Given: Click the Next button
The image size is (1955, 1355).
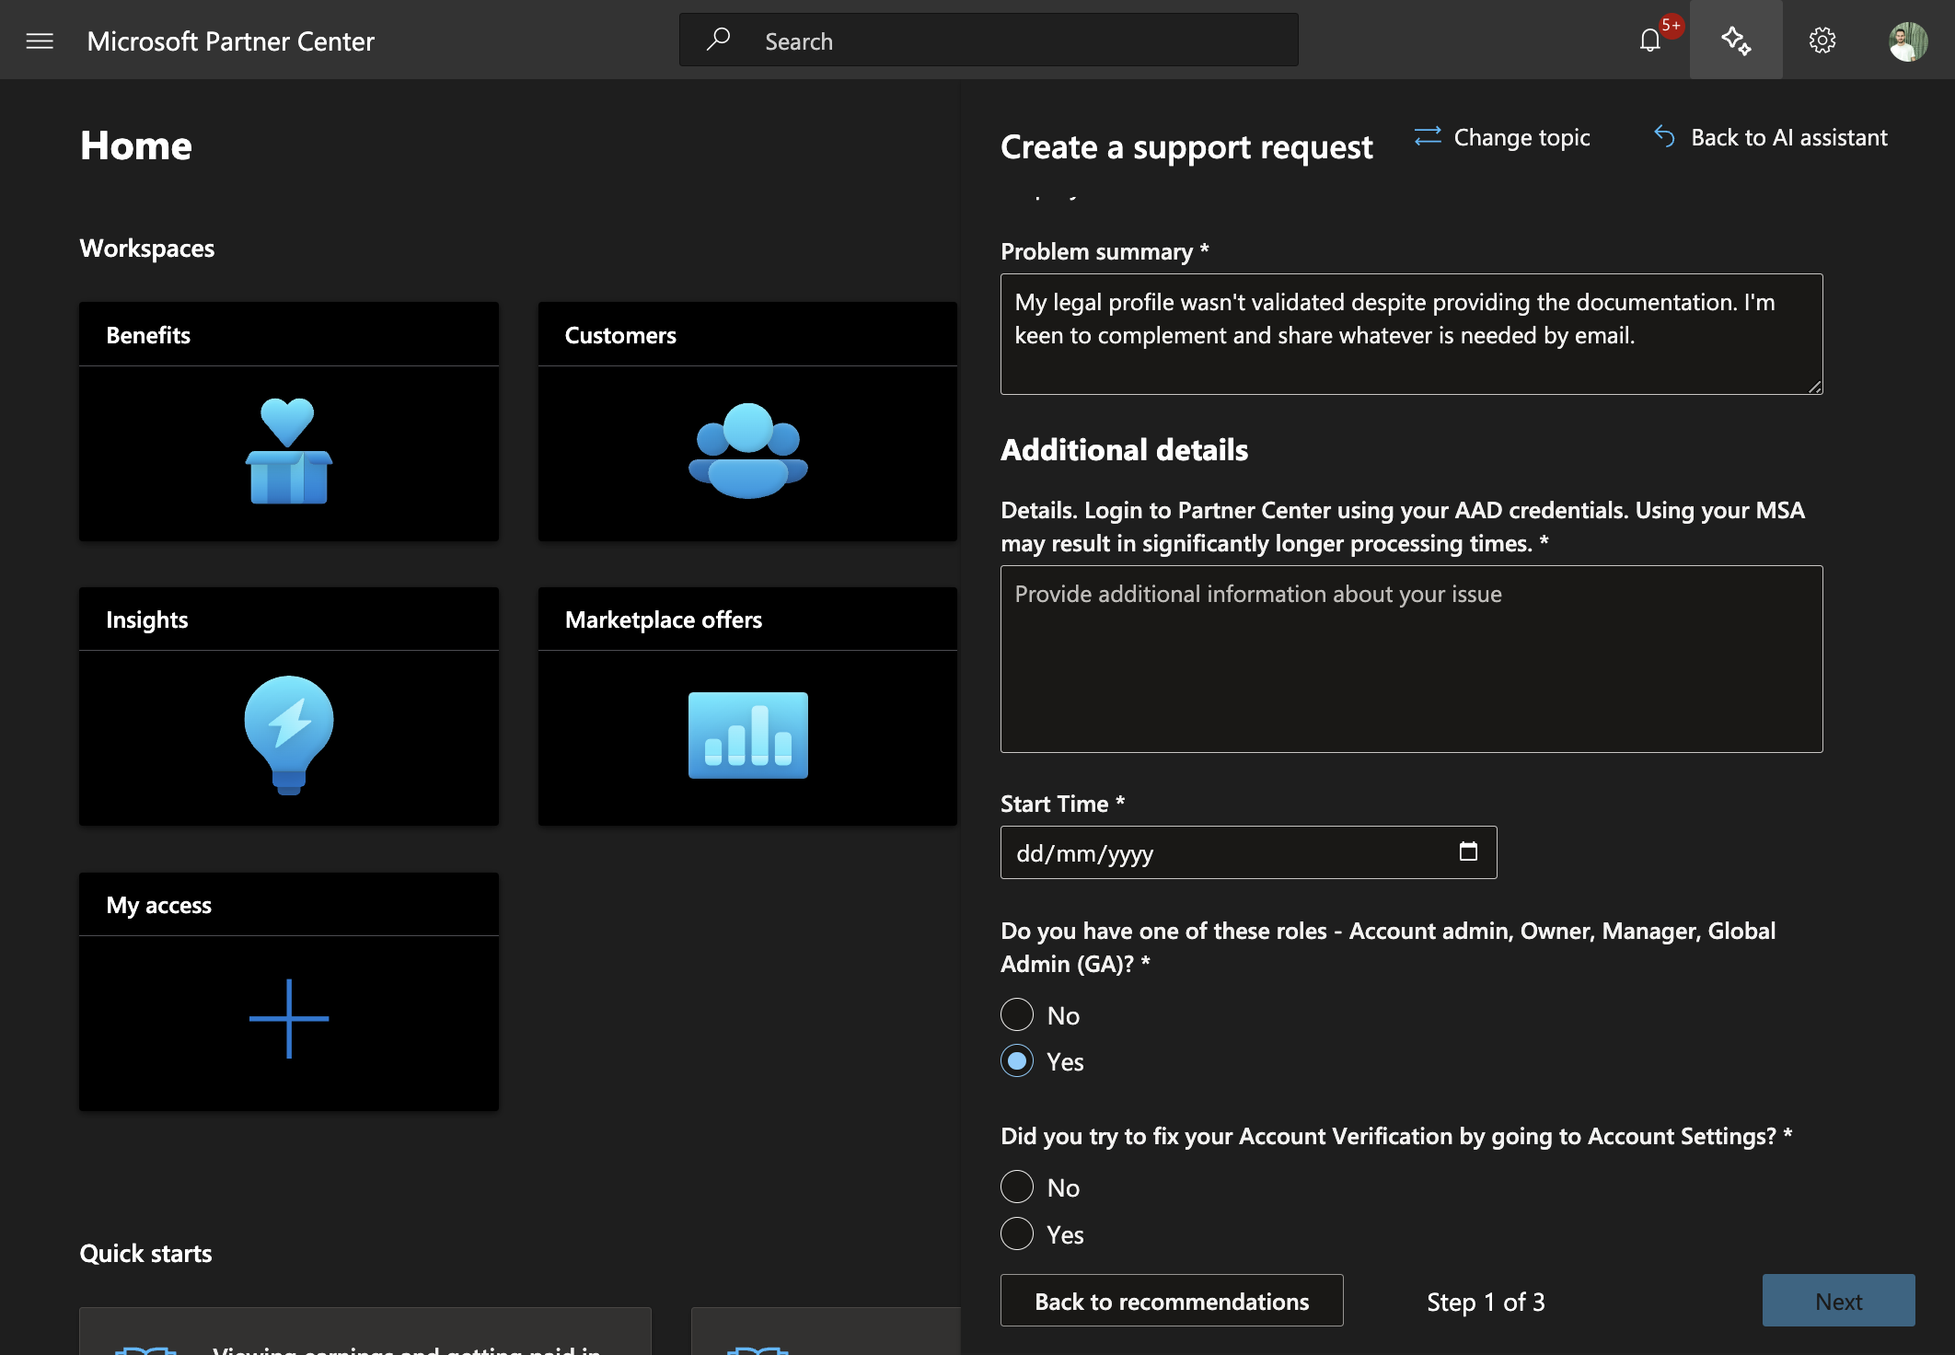Looking at the screenshot, I should (x=1838, y=1301).
